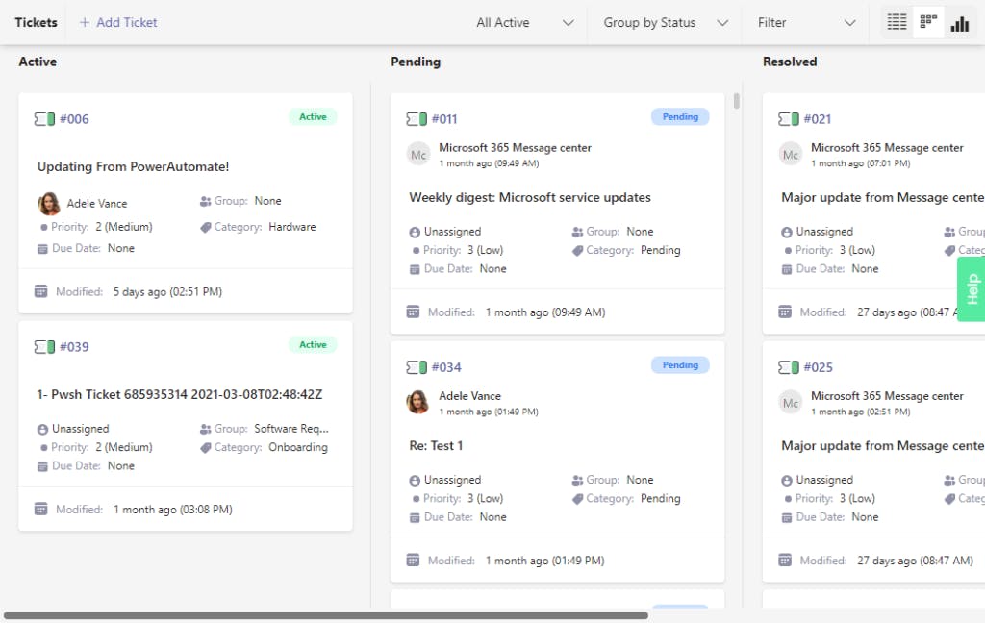Click ticket icon beside #011

417,119
